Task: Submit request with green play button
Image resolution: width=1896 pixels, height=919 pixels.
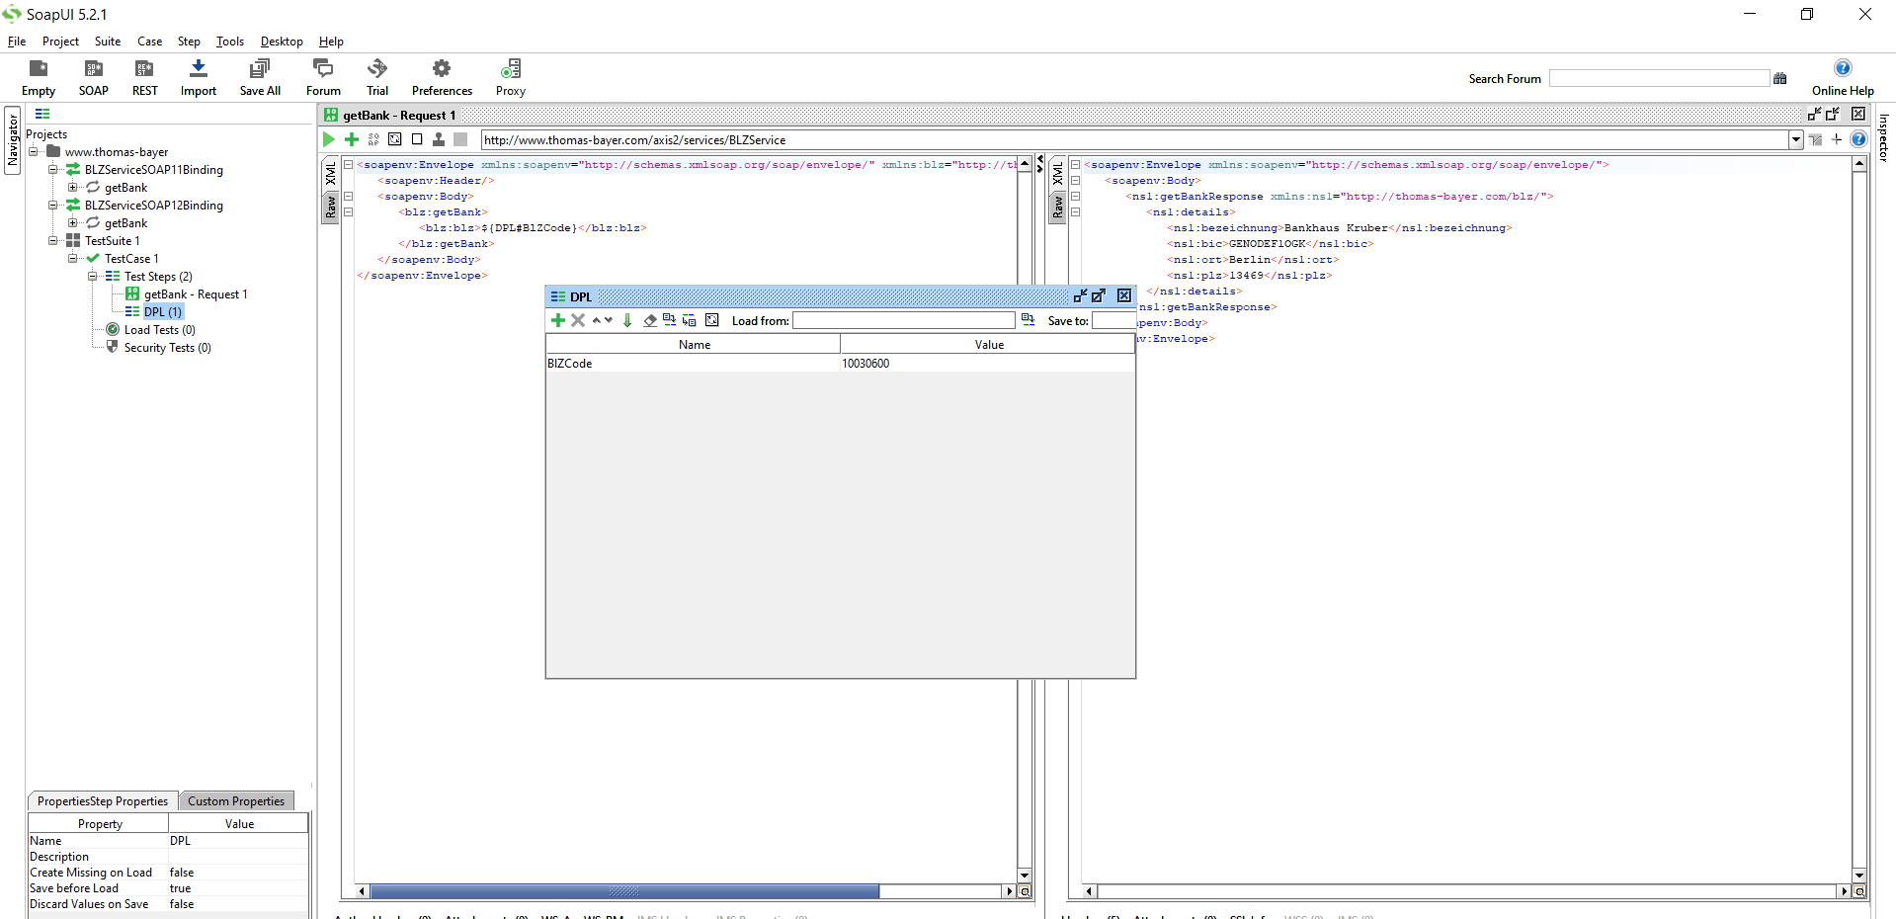Action: pyautogui.click(x=329, y=139)
